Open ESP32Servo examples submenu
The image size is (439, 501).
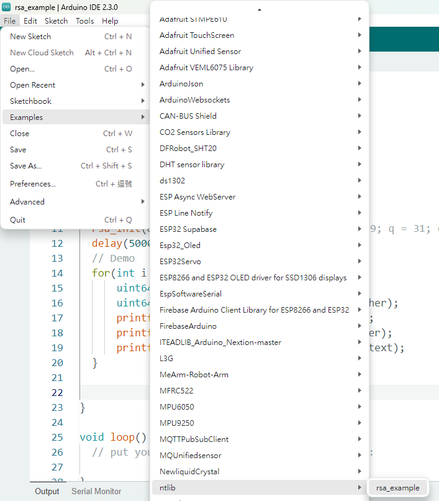(x=260, y=261)
